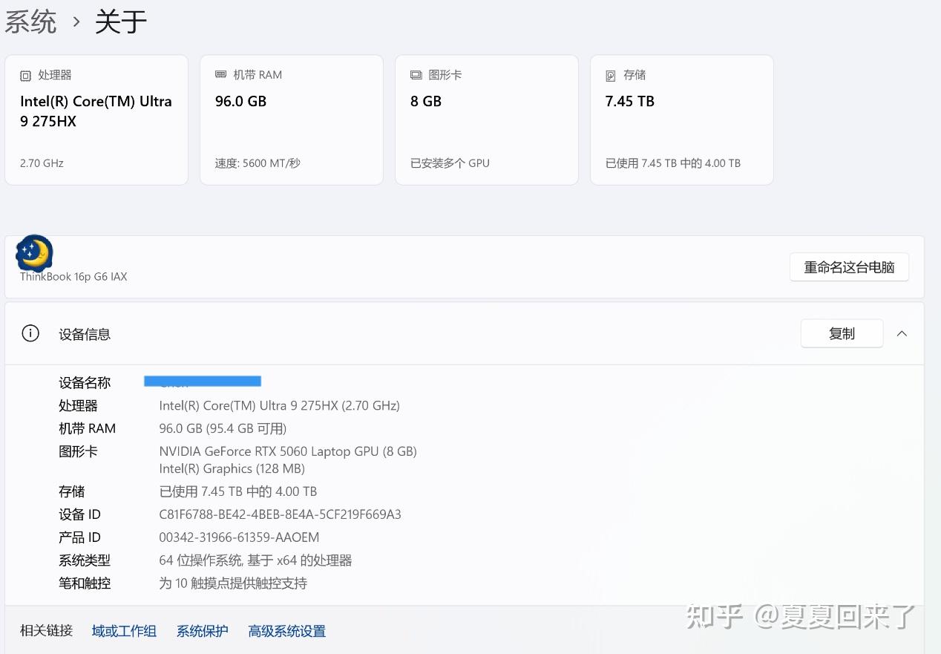
Task: Click the 2.70 GHz text in processor card
Action: [42, 163]
